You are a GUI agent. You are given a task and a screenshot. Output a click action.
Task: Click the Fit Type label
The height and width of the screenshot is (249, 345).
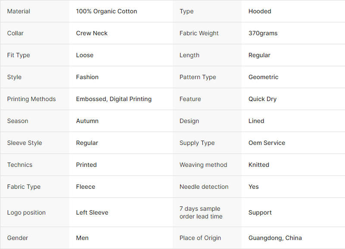point(19,55)
